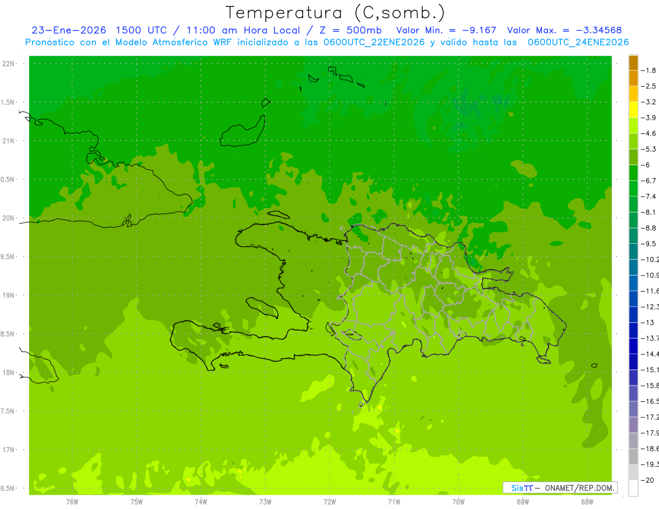This screenshot has height=509, width=659.
Task: Select the date text '23-Ene-2026 1500 UTC'
Action: click(x=99, y=30)
